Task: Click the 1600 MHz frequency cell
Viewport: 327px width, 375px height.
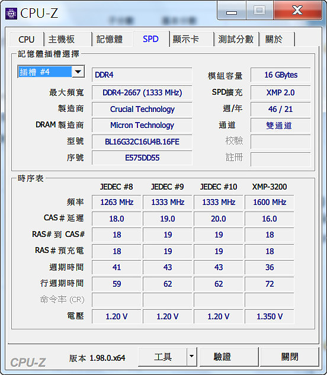Action: tap(270, 203)
